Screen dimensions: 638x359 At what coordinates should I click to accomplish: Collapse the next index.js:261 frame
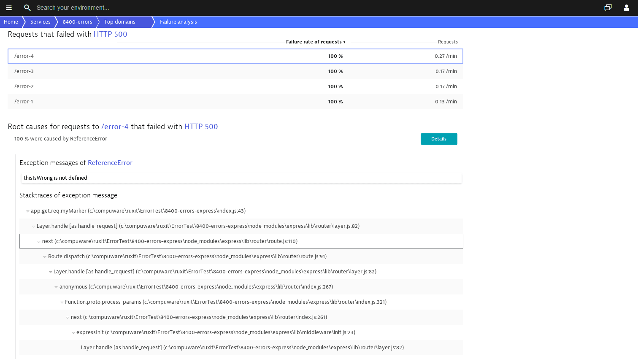tap(68, 318)
